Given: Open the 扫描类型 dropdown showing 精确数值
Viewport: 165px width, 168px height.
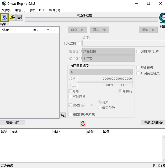Looking at the screenshot, I should 109,52.
